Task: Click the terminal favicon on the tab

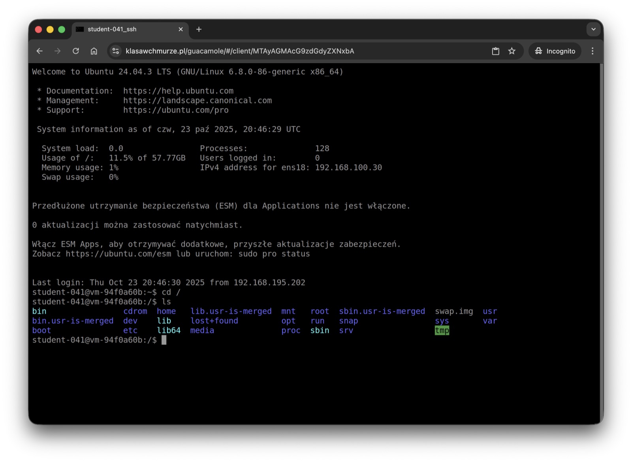Action: tap(80, 29)
